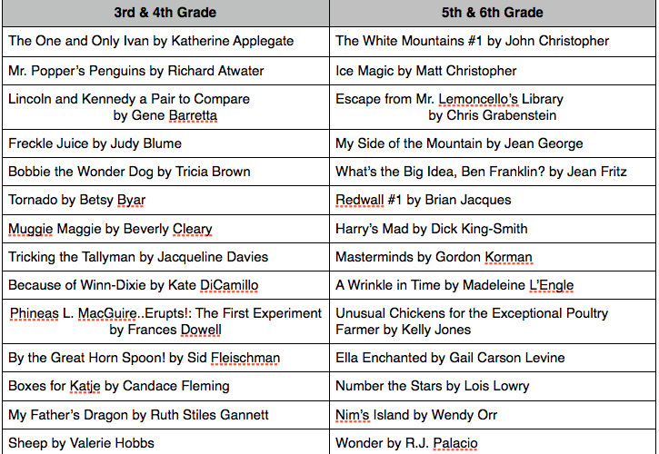Click the underlined name Korman
659x454 pixels.
508,257
